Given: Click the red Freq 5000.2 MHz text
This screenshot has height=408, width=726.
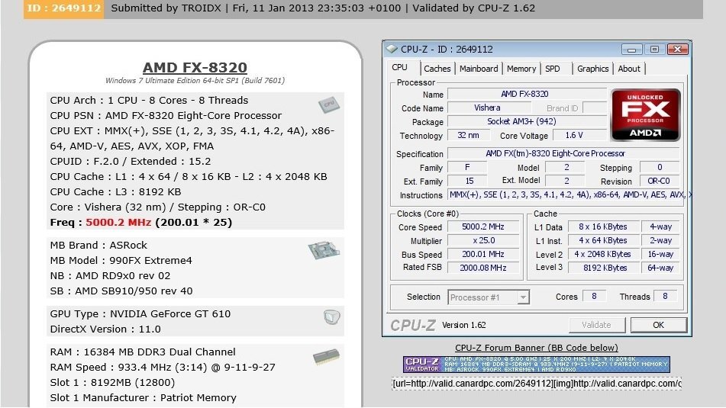Looking at the screenshot, I should point(118,222).
